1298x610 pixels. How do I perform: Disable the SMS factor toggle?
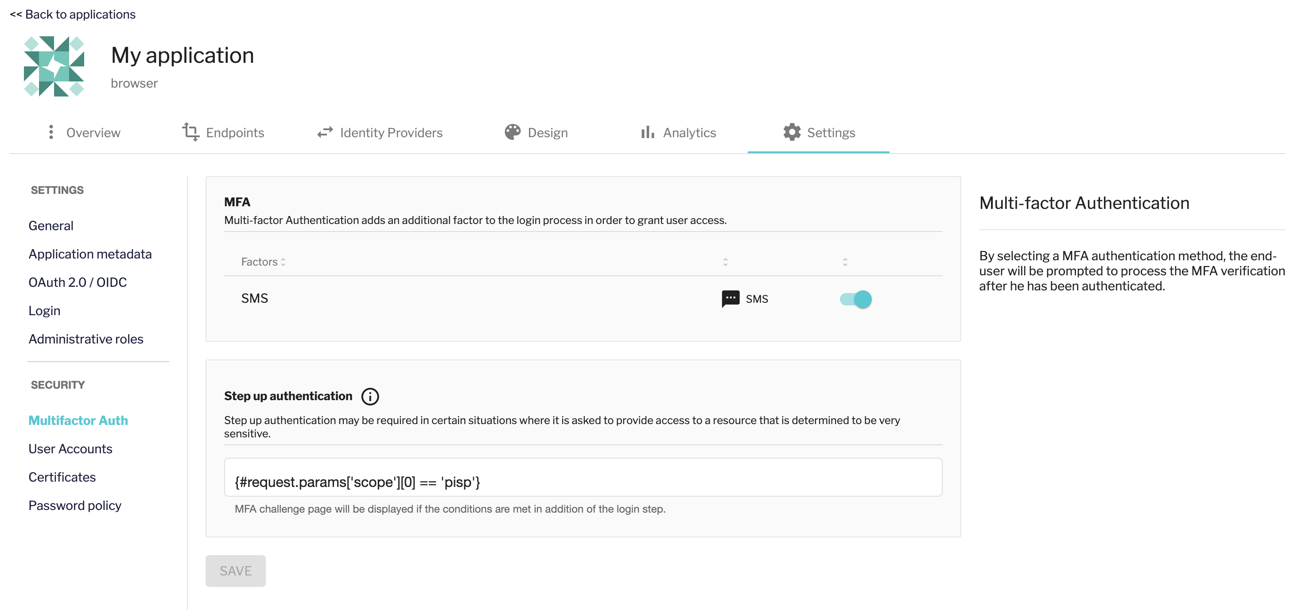coord(855,299)
